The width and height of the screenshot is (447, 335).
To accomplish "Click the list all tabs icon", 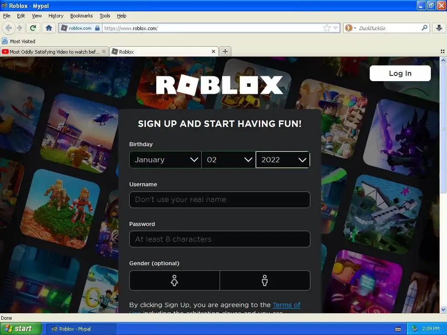I will tap(443, 51).
